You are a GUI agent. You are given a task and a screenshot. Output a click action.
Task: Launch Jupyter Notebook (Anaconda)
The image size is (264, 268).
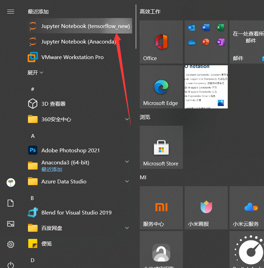click(80, 41)
